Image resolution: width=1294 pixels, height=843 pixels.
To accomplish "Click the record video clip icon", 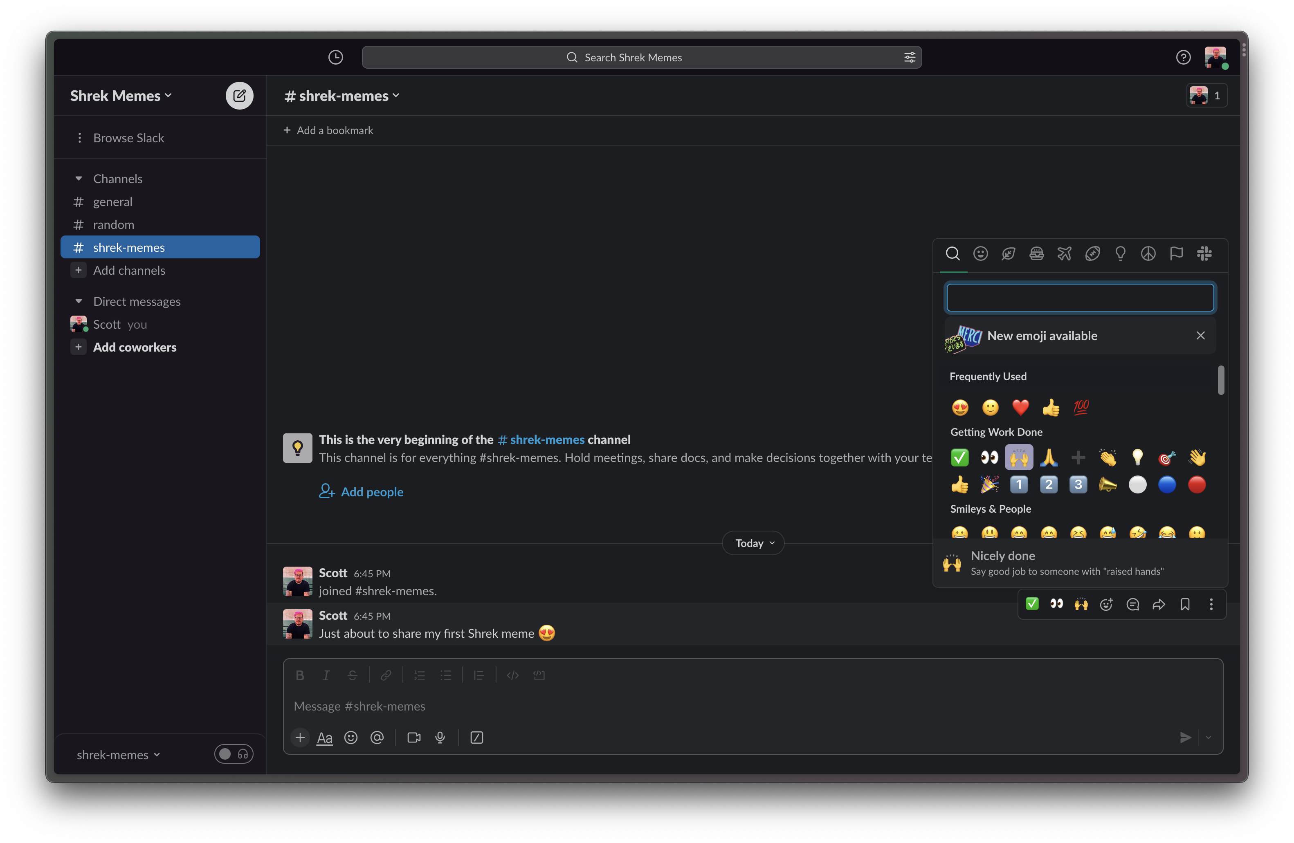I will click(x=414, y=738).
